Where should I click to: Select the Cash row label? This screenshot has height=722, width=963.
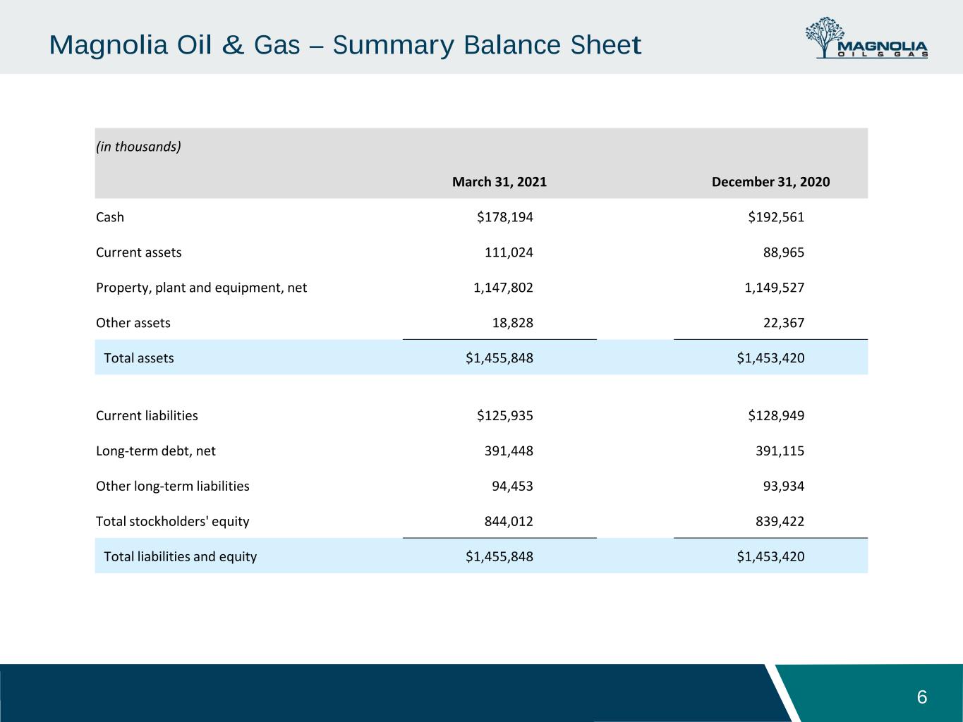[x=110, y=217]
